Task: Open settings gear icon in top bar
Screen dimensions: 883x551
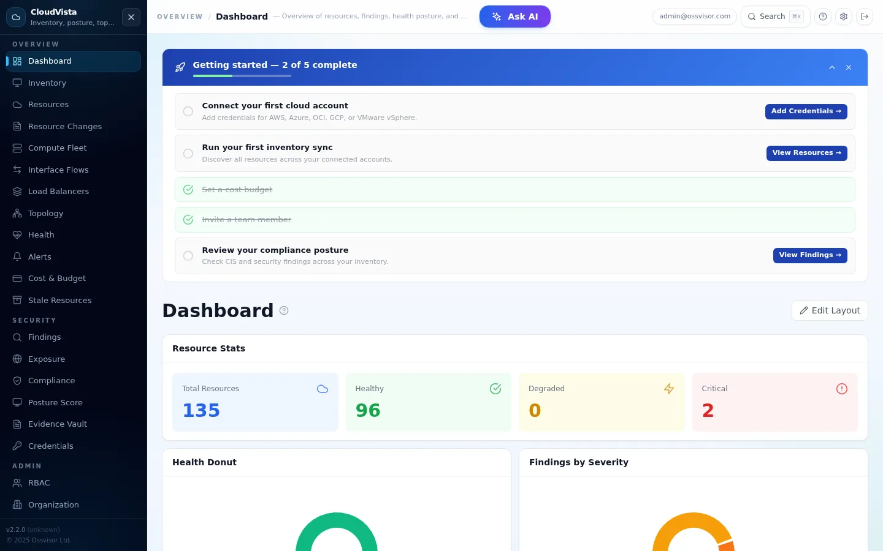Action: 844,17
